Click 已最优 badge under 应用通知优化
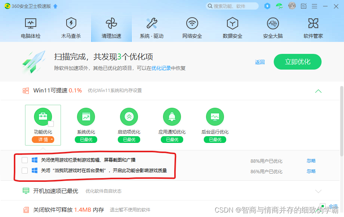Viewport: 344px width, 217px height. (x=172, y=140)
